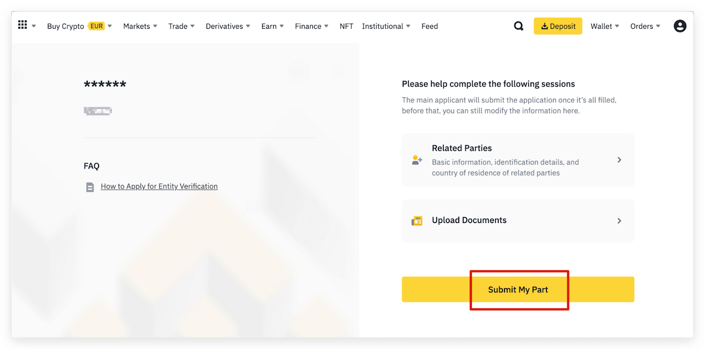Click the Upload Documents folder icon

[x=417, y=221]
